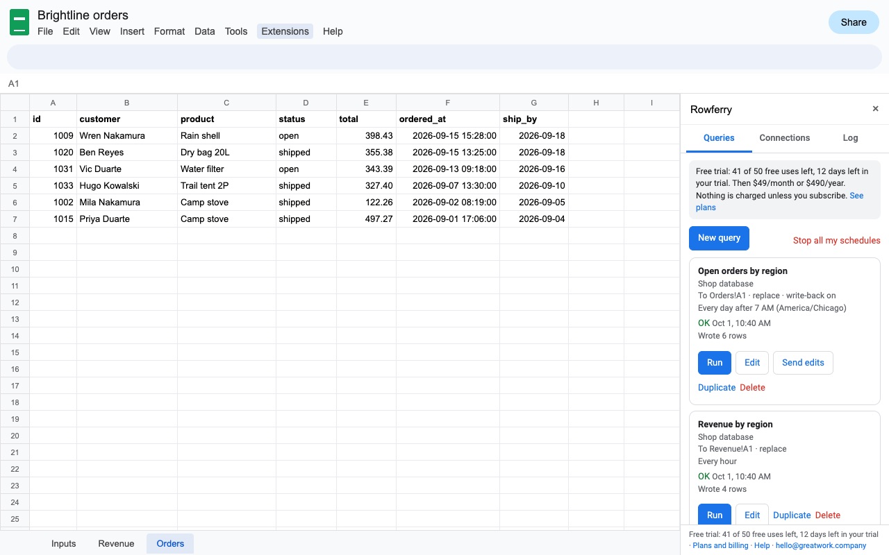Select column E header
This screenshot has height=555, width=889.
pyautogui.click(x=366, y=103)
